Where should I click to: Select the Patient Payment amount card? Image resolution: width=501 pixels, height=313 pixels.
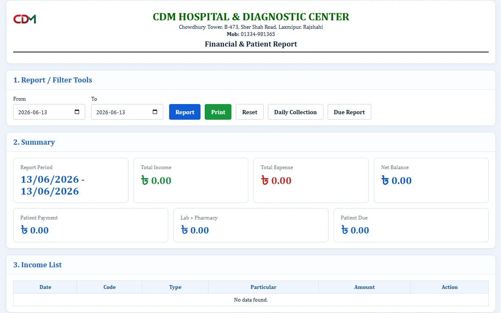pyautogui.click(x=91, y=225)
